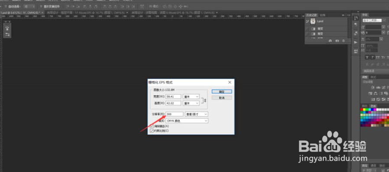Pick the red swatch in Swatches panel

point(362,109)
